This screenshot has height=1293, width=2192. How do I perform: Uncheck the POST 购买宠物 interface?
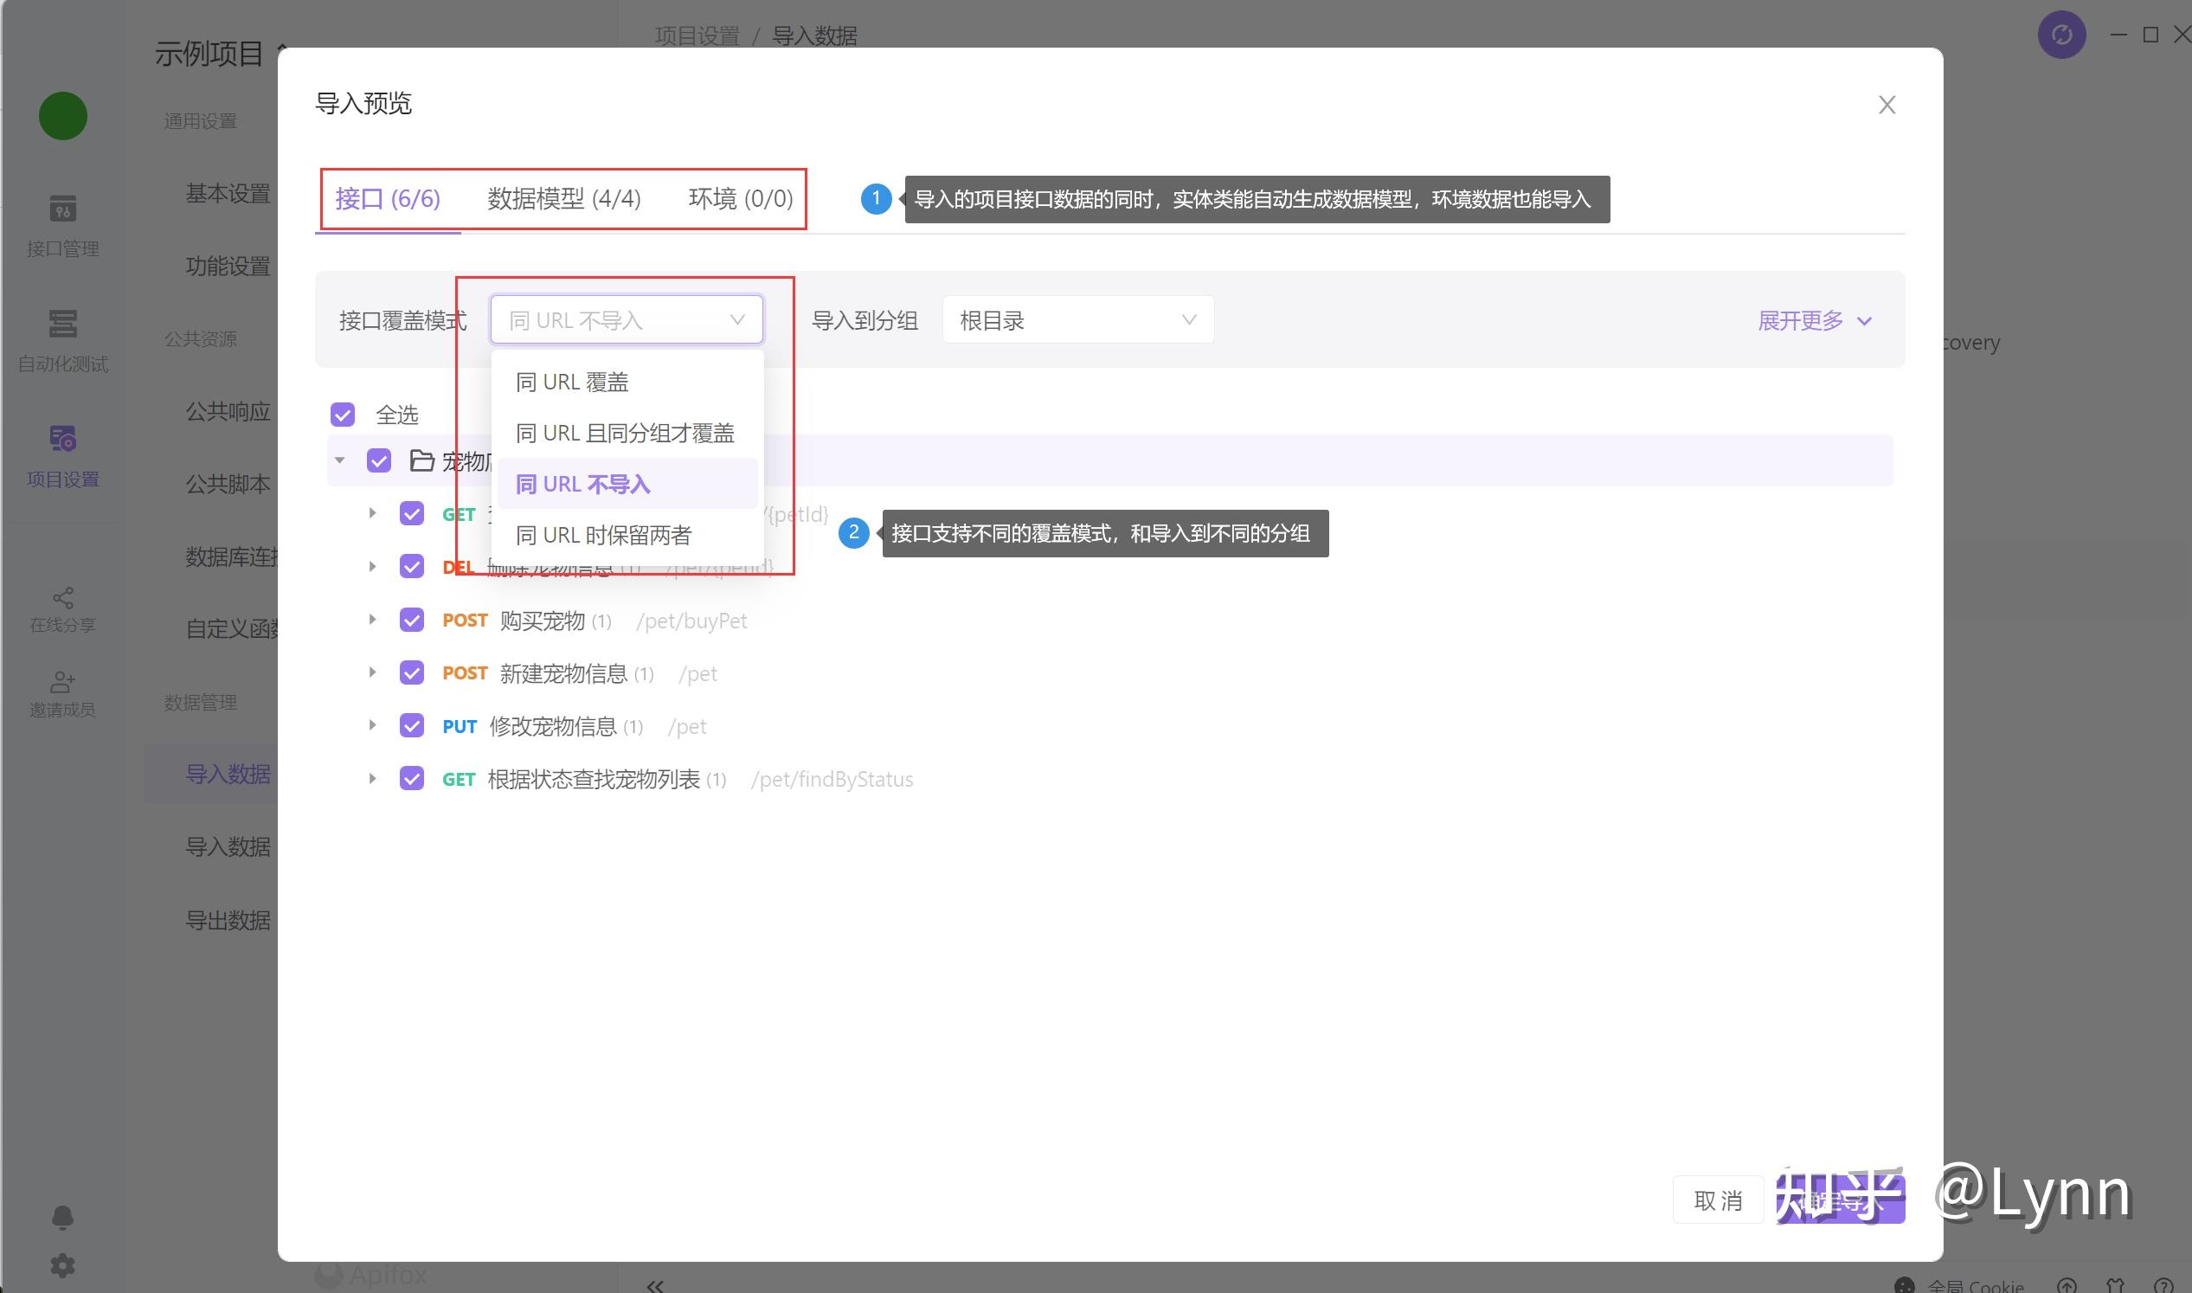coord(411,620)
